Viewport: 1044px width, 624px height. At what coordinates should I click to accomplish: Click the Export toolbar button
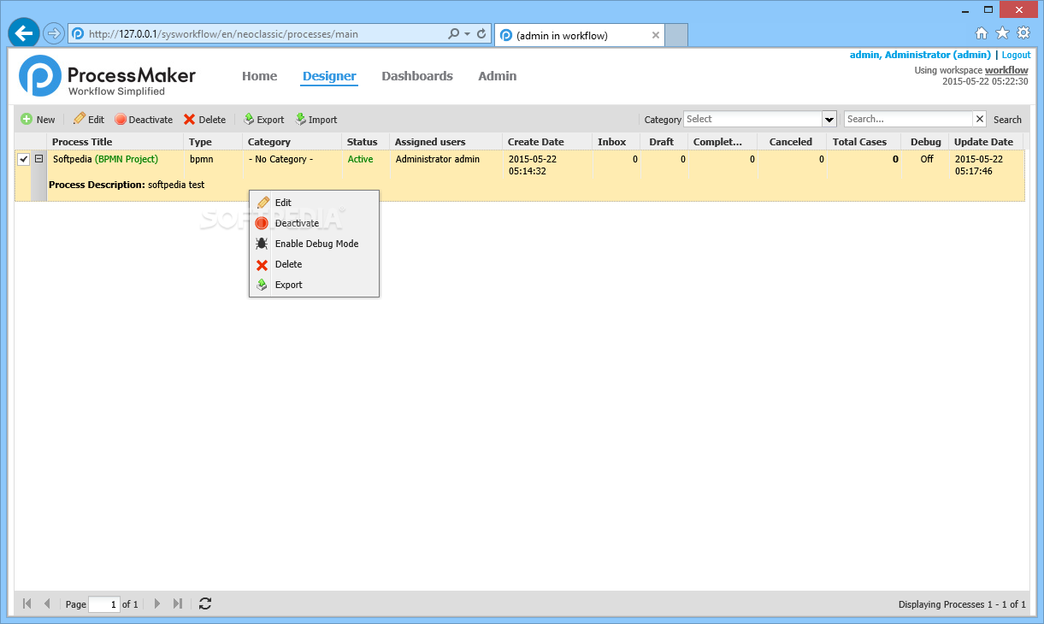coord(263,120)
